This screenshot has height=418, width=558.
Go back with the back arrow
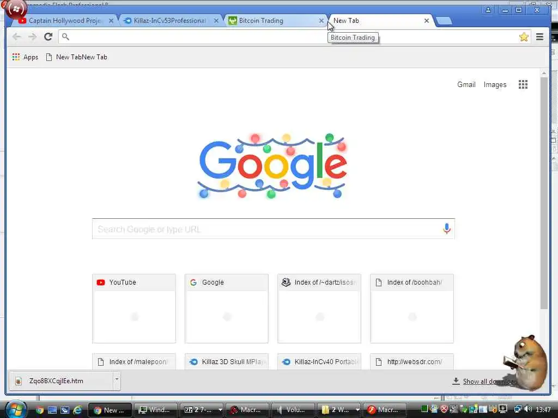tap(17, 36)
